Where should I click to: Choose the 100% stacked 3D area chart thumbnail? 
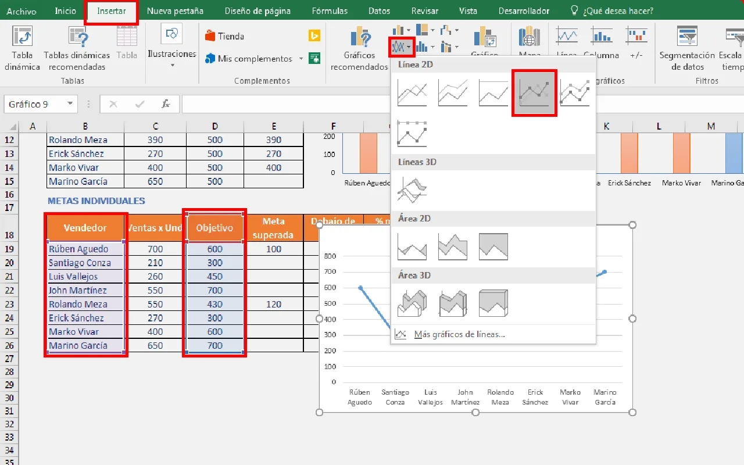493,303
